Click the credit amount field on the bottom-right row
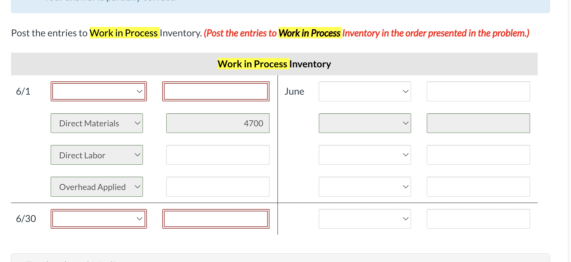The image size is (571, 262). [x=478, y=219]
